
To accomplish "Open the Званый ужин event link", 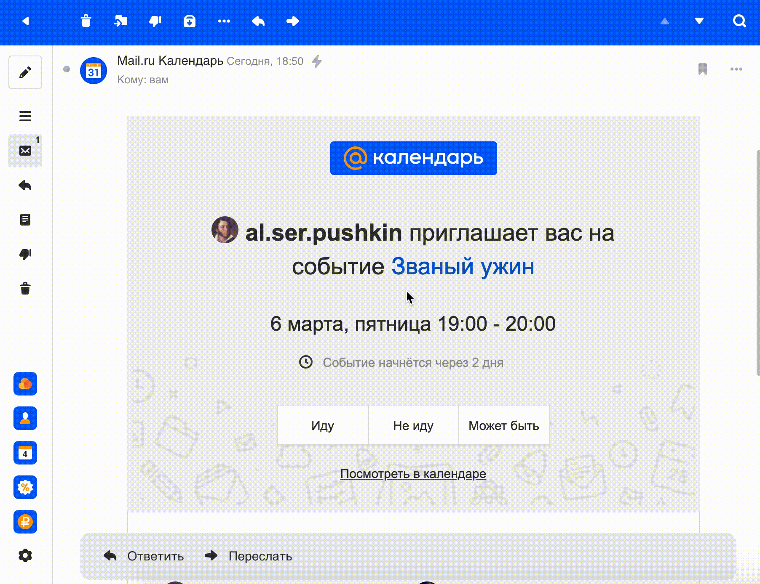I will click(463, 266).
